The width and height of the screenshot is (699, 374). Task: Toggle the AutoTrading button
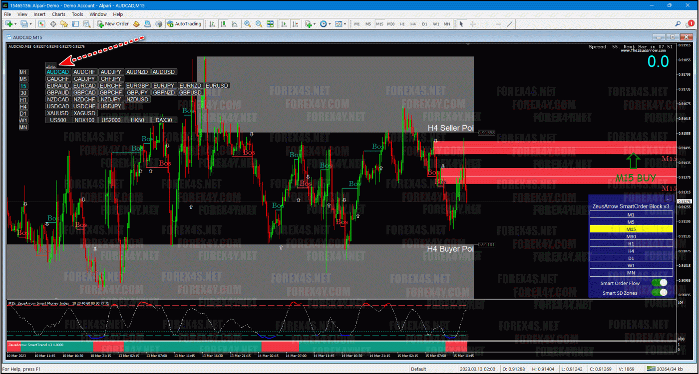(x=184, y=24)
